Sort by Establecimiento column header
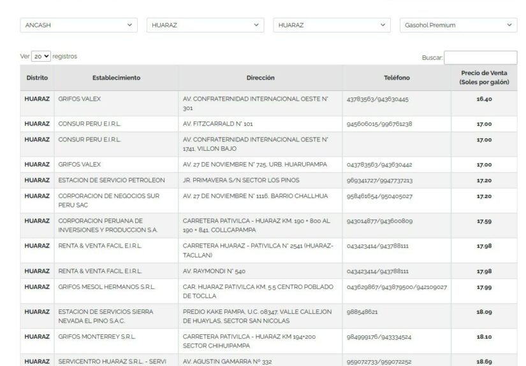 coord(116,78)
